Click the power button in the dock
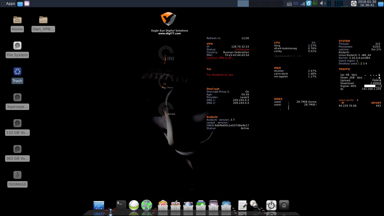This screenshot has height=216, width=384. [x=271, y=206]
